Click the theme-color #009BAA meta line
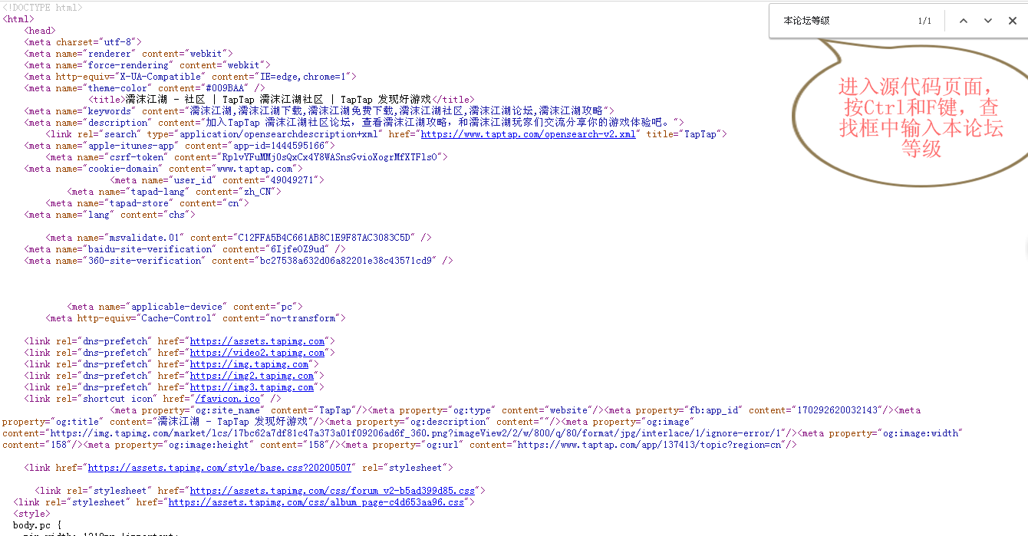1028x536 pixels. (x=144, y=88)
